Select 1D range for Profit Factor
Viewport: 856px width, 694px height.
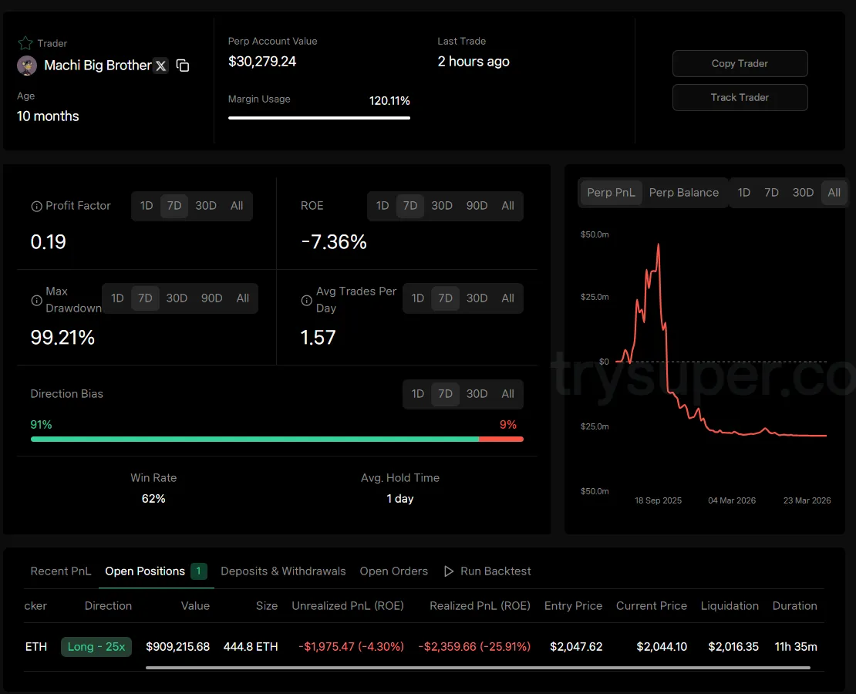pyautogui.click(x=147, y=206)
